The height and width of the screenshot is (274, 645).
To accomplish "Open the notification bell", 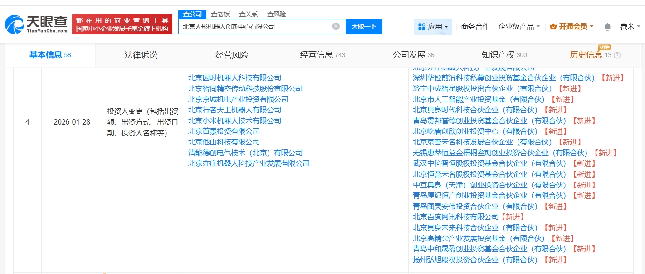I will 607,27.
